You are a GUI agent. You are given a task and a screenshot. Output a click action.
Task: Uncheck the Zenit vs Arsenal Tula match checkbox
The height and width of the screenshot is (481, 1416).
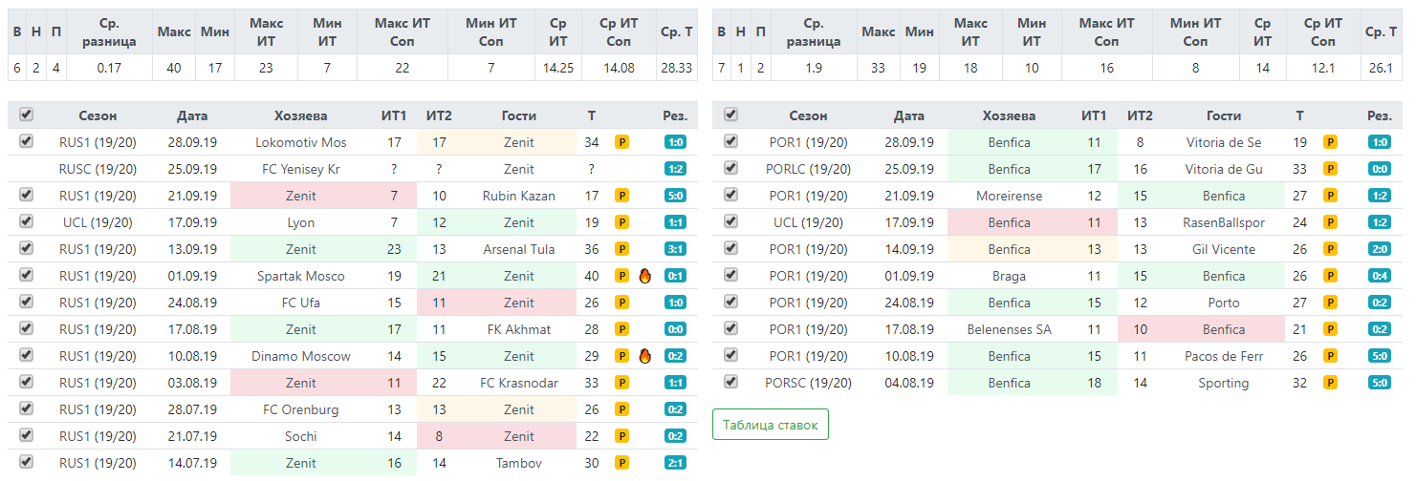pos(26,248)
